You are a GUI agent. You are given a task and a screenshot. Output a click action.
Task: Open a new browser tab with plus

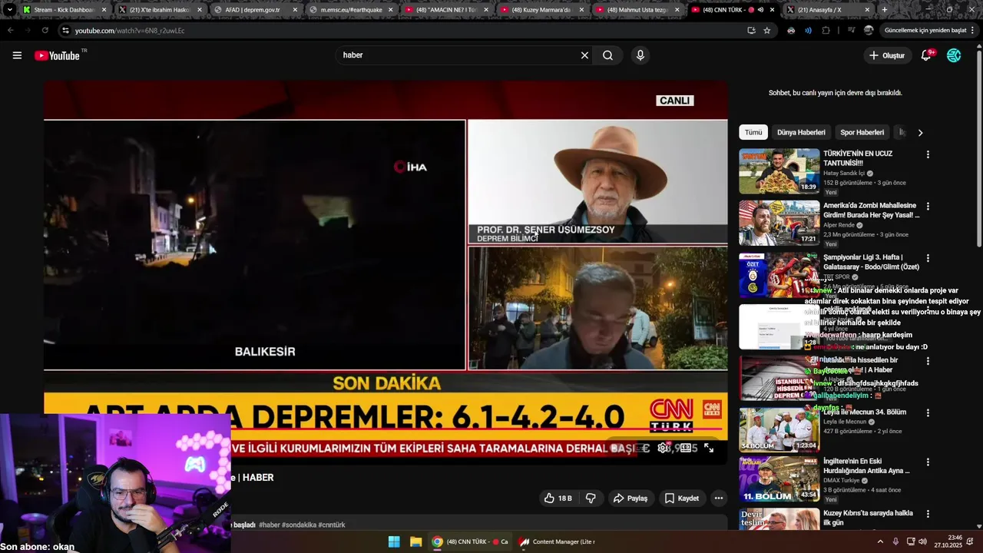885,10
